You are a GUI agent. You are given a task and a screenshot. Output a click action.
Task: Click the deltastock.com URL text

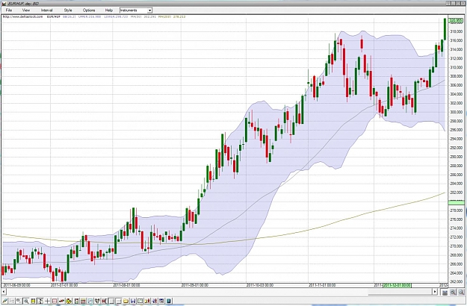22,16
